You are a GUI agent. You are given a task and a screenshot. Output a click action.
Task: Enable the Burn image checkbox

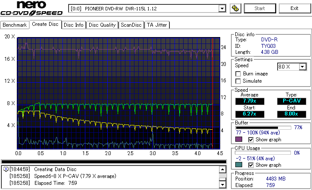click(238, 74)
